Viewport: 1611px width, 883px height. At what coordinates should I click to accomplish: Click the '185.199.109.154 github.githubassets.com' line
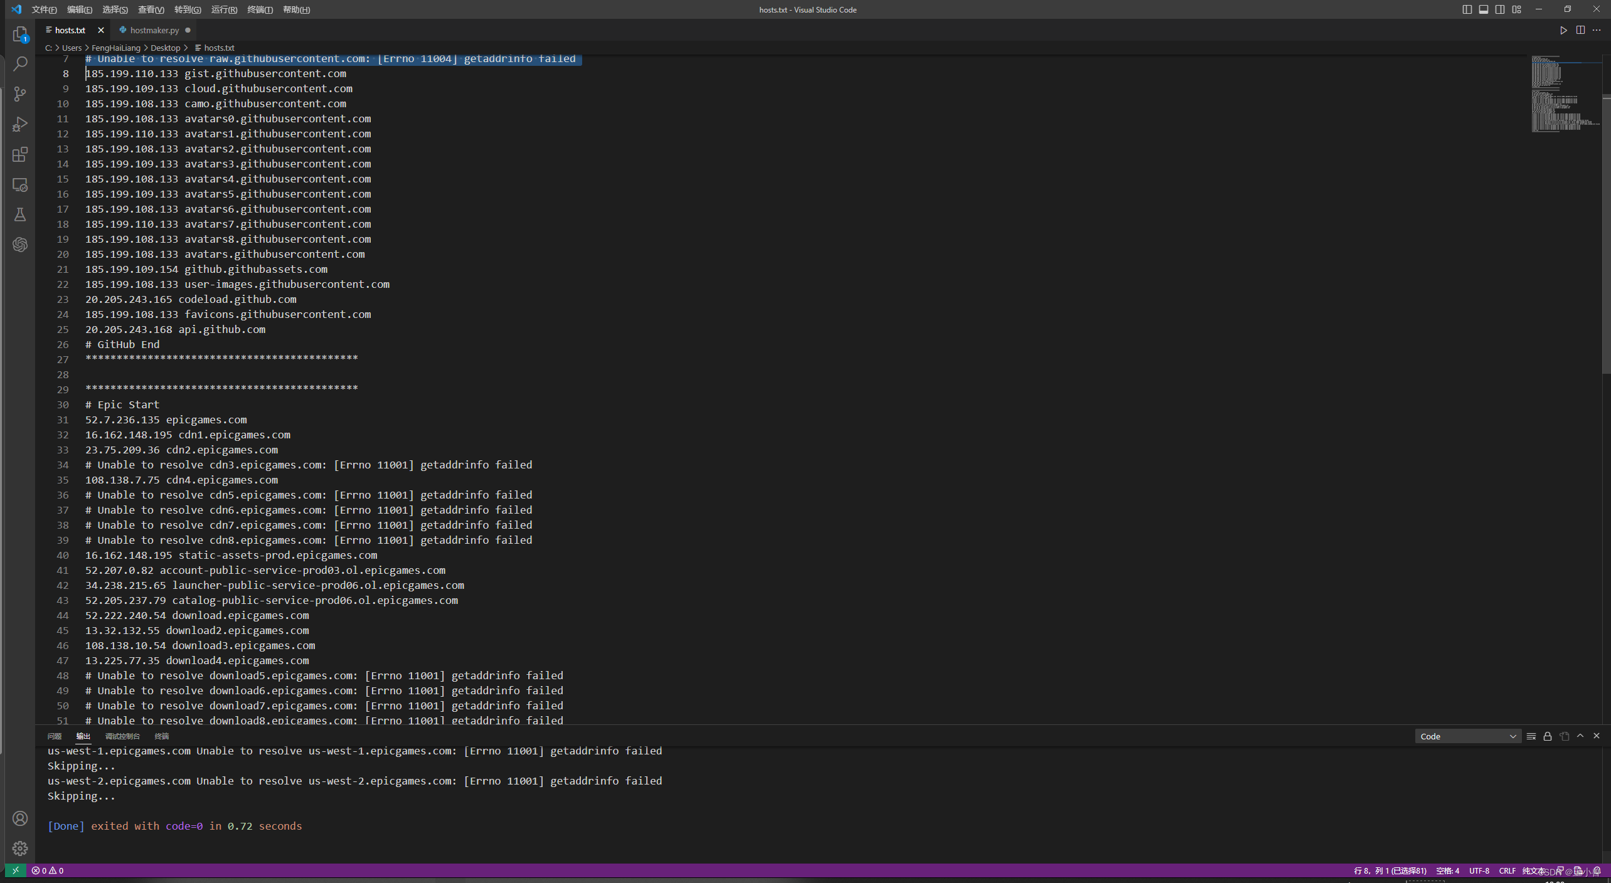click(206, 269)
